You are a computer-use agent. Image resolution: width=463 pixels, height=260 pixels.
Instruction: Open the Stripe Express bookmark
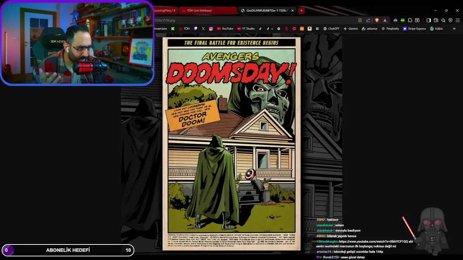(x=415, y=29)
